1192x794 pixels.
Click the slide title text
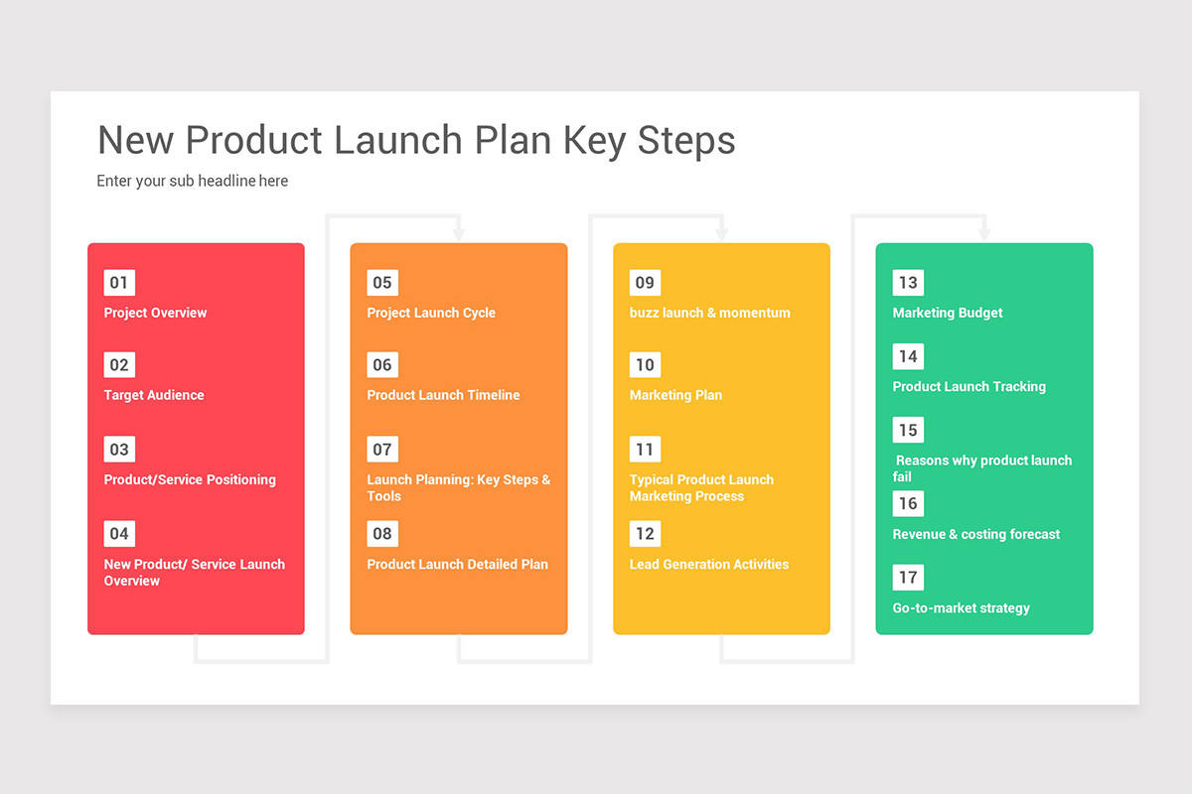tap(416, 140)
